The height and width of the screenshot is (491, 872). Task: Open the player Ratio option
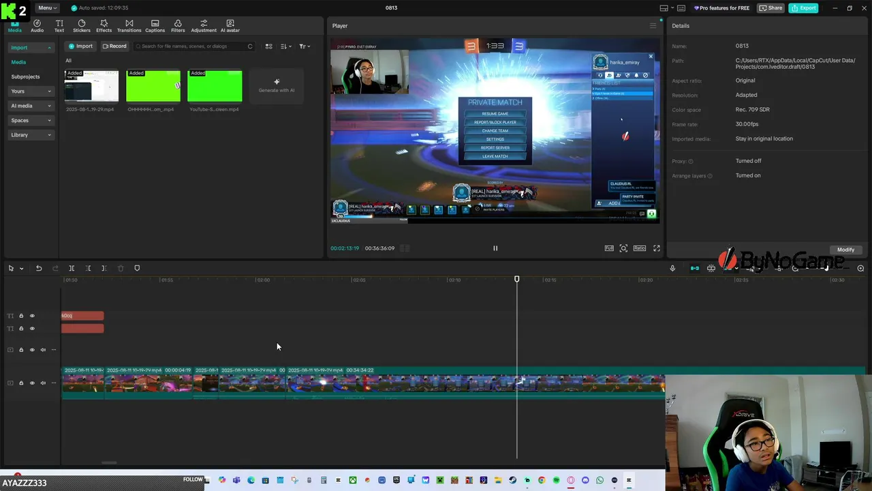640,248
